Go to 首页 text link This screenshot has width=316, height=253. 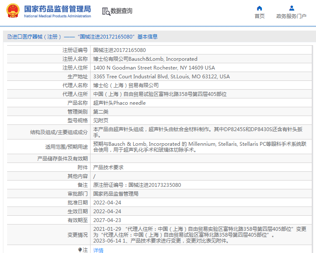coord(259,16)
